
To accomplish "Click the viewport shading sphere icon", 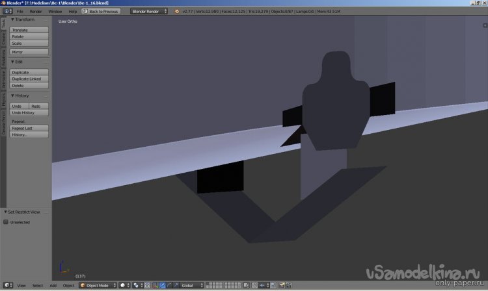I will click(123, 285).
